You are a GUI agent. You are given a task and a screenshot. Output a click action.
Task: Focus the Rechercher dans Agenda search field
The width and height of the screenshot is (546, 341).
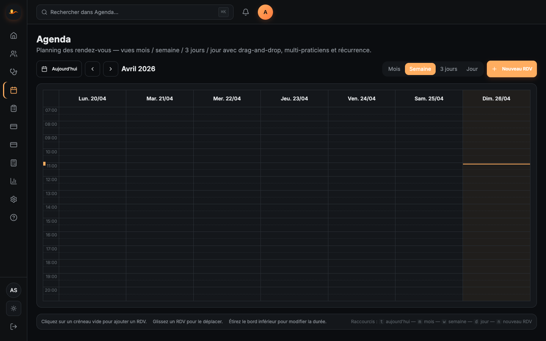pyautogui.click(x=135, y=12)
